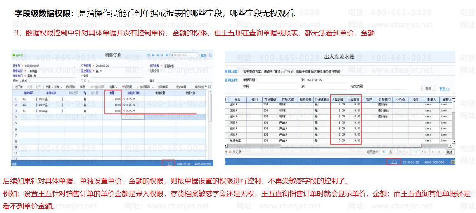Viewport: 476px width, 213px height.
Task: Click the refresh icon in sales order header
Action: click(x=149, y=55)
